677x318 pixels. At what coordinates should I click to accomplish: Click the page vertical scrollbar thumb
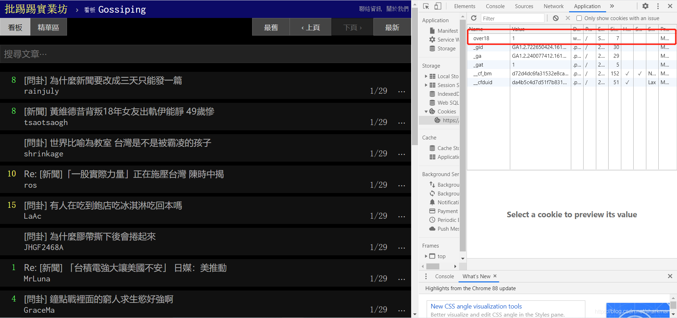415,77
